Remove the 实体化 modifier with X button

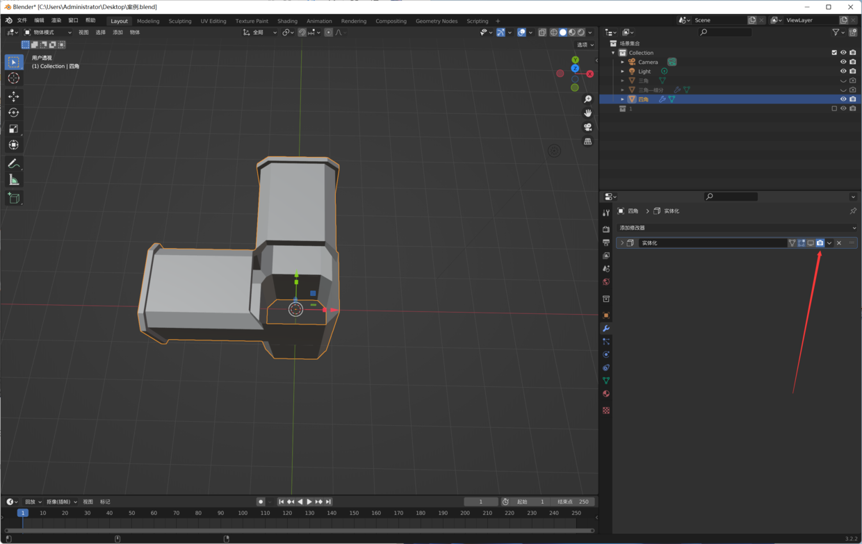pos(839,243)
